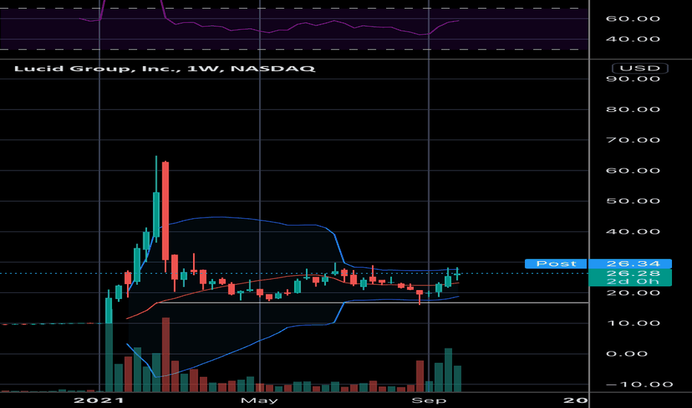Click the tallest red volume bar
The image size is (692, 408).
(166, 355)
